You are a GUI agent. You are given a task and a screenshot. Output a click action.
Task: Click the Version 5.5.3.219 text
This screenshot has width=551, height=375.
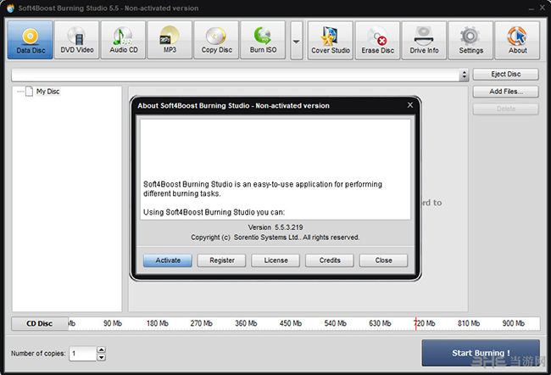tap(275, 227)
